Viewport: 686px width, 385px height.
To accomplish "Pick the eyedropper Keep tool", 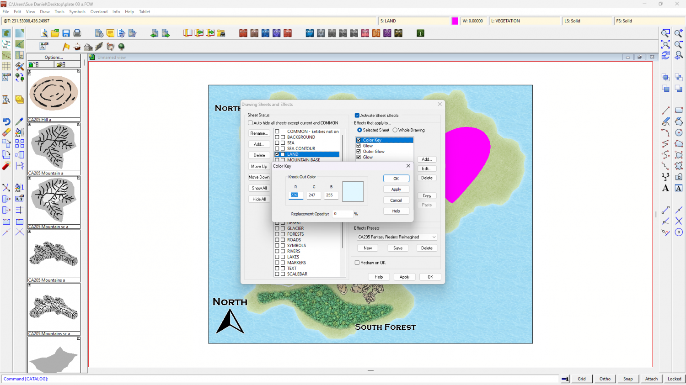I will [19, 121].
